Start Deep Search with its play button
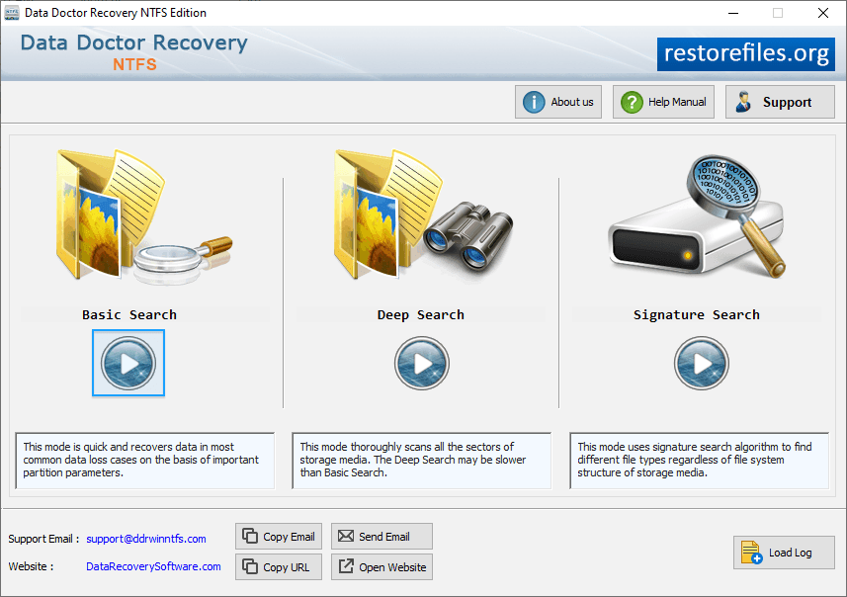The width and height of the screenshot is (847, 597). 422,363
